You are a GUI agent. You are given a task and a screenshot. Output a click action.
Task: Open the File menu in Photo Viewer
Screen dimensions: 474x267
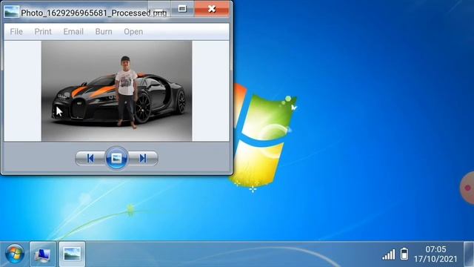16,31
